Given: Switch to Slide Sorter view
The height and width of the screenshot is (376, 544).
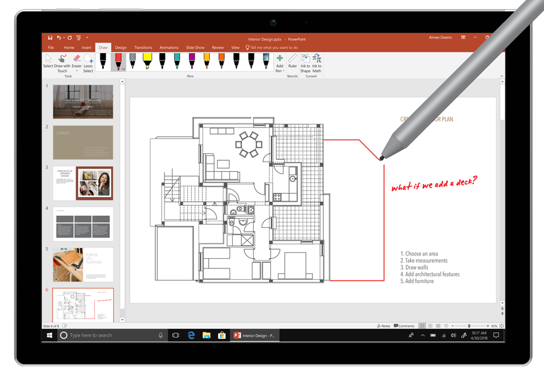Looking at the screenshot, I should coord(431,325).
